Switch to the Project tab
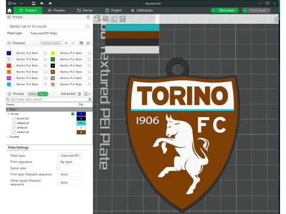The height and width of the screenshot is (214, 286). point(113,11)
